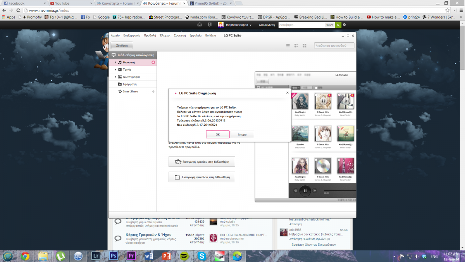This screenshot has height=262, width=465.
Task: Open Skype from the taskbar
Action: (x=201, y=256)
